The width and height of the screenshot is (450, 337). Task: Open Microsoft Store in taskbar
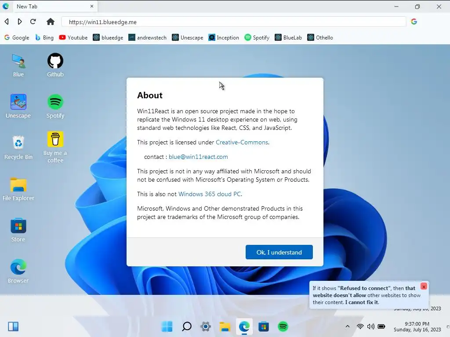click(264, 326)
